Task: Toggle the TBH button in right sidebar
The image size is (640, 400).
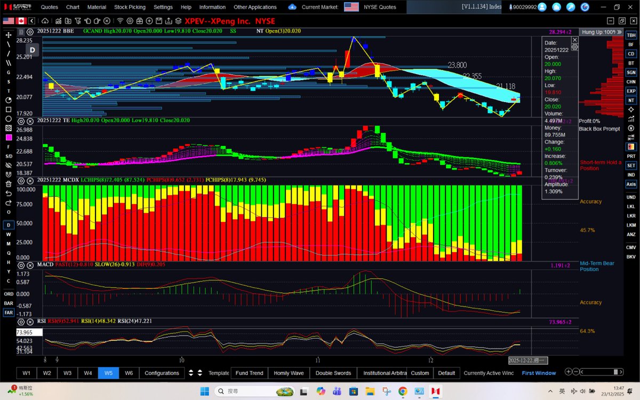Action: [631, 35]
